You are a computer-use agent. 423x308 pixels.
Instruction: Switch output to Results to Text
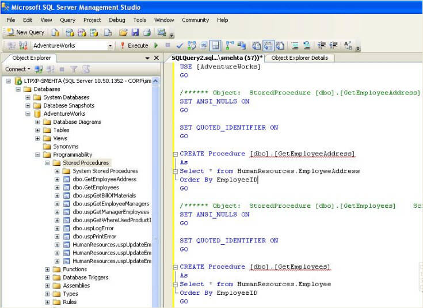coord(256,45)
